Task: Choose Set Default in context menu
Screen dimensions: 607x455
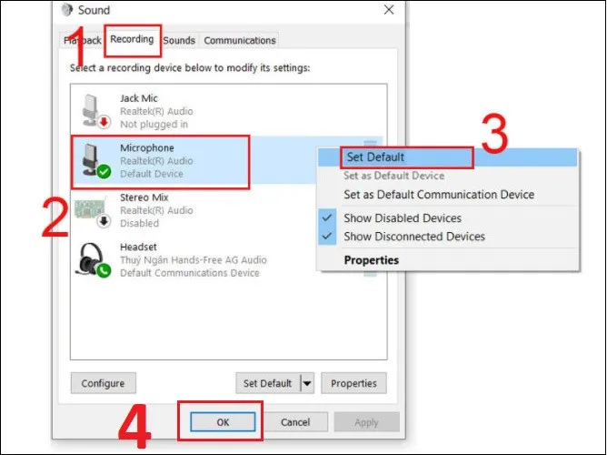Action: pos(375,157)
